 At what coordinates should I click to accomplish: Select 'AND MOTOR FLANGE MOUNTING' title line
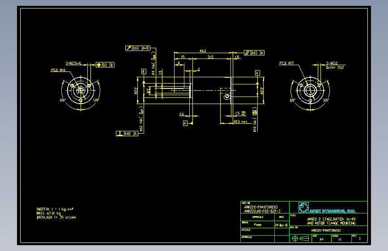coord(331,223)
